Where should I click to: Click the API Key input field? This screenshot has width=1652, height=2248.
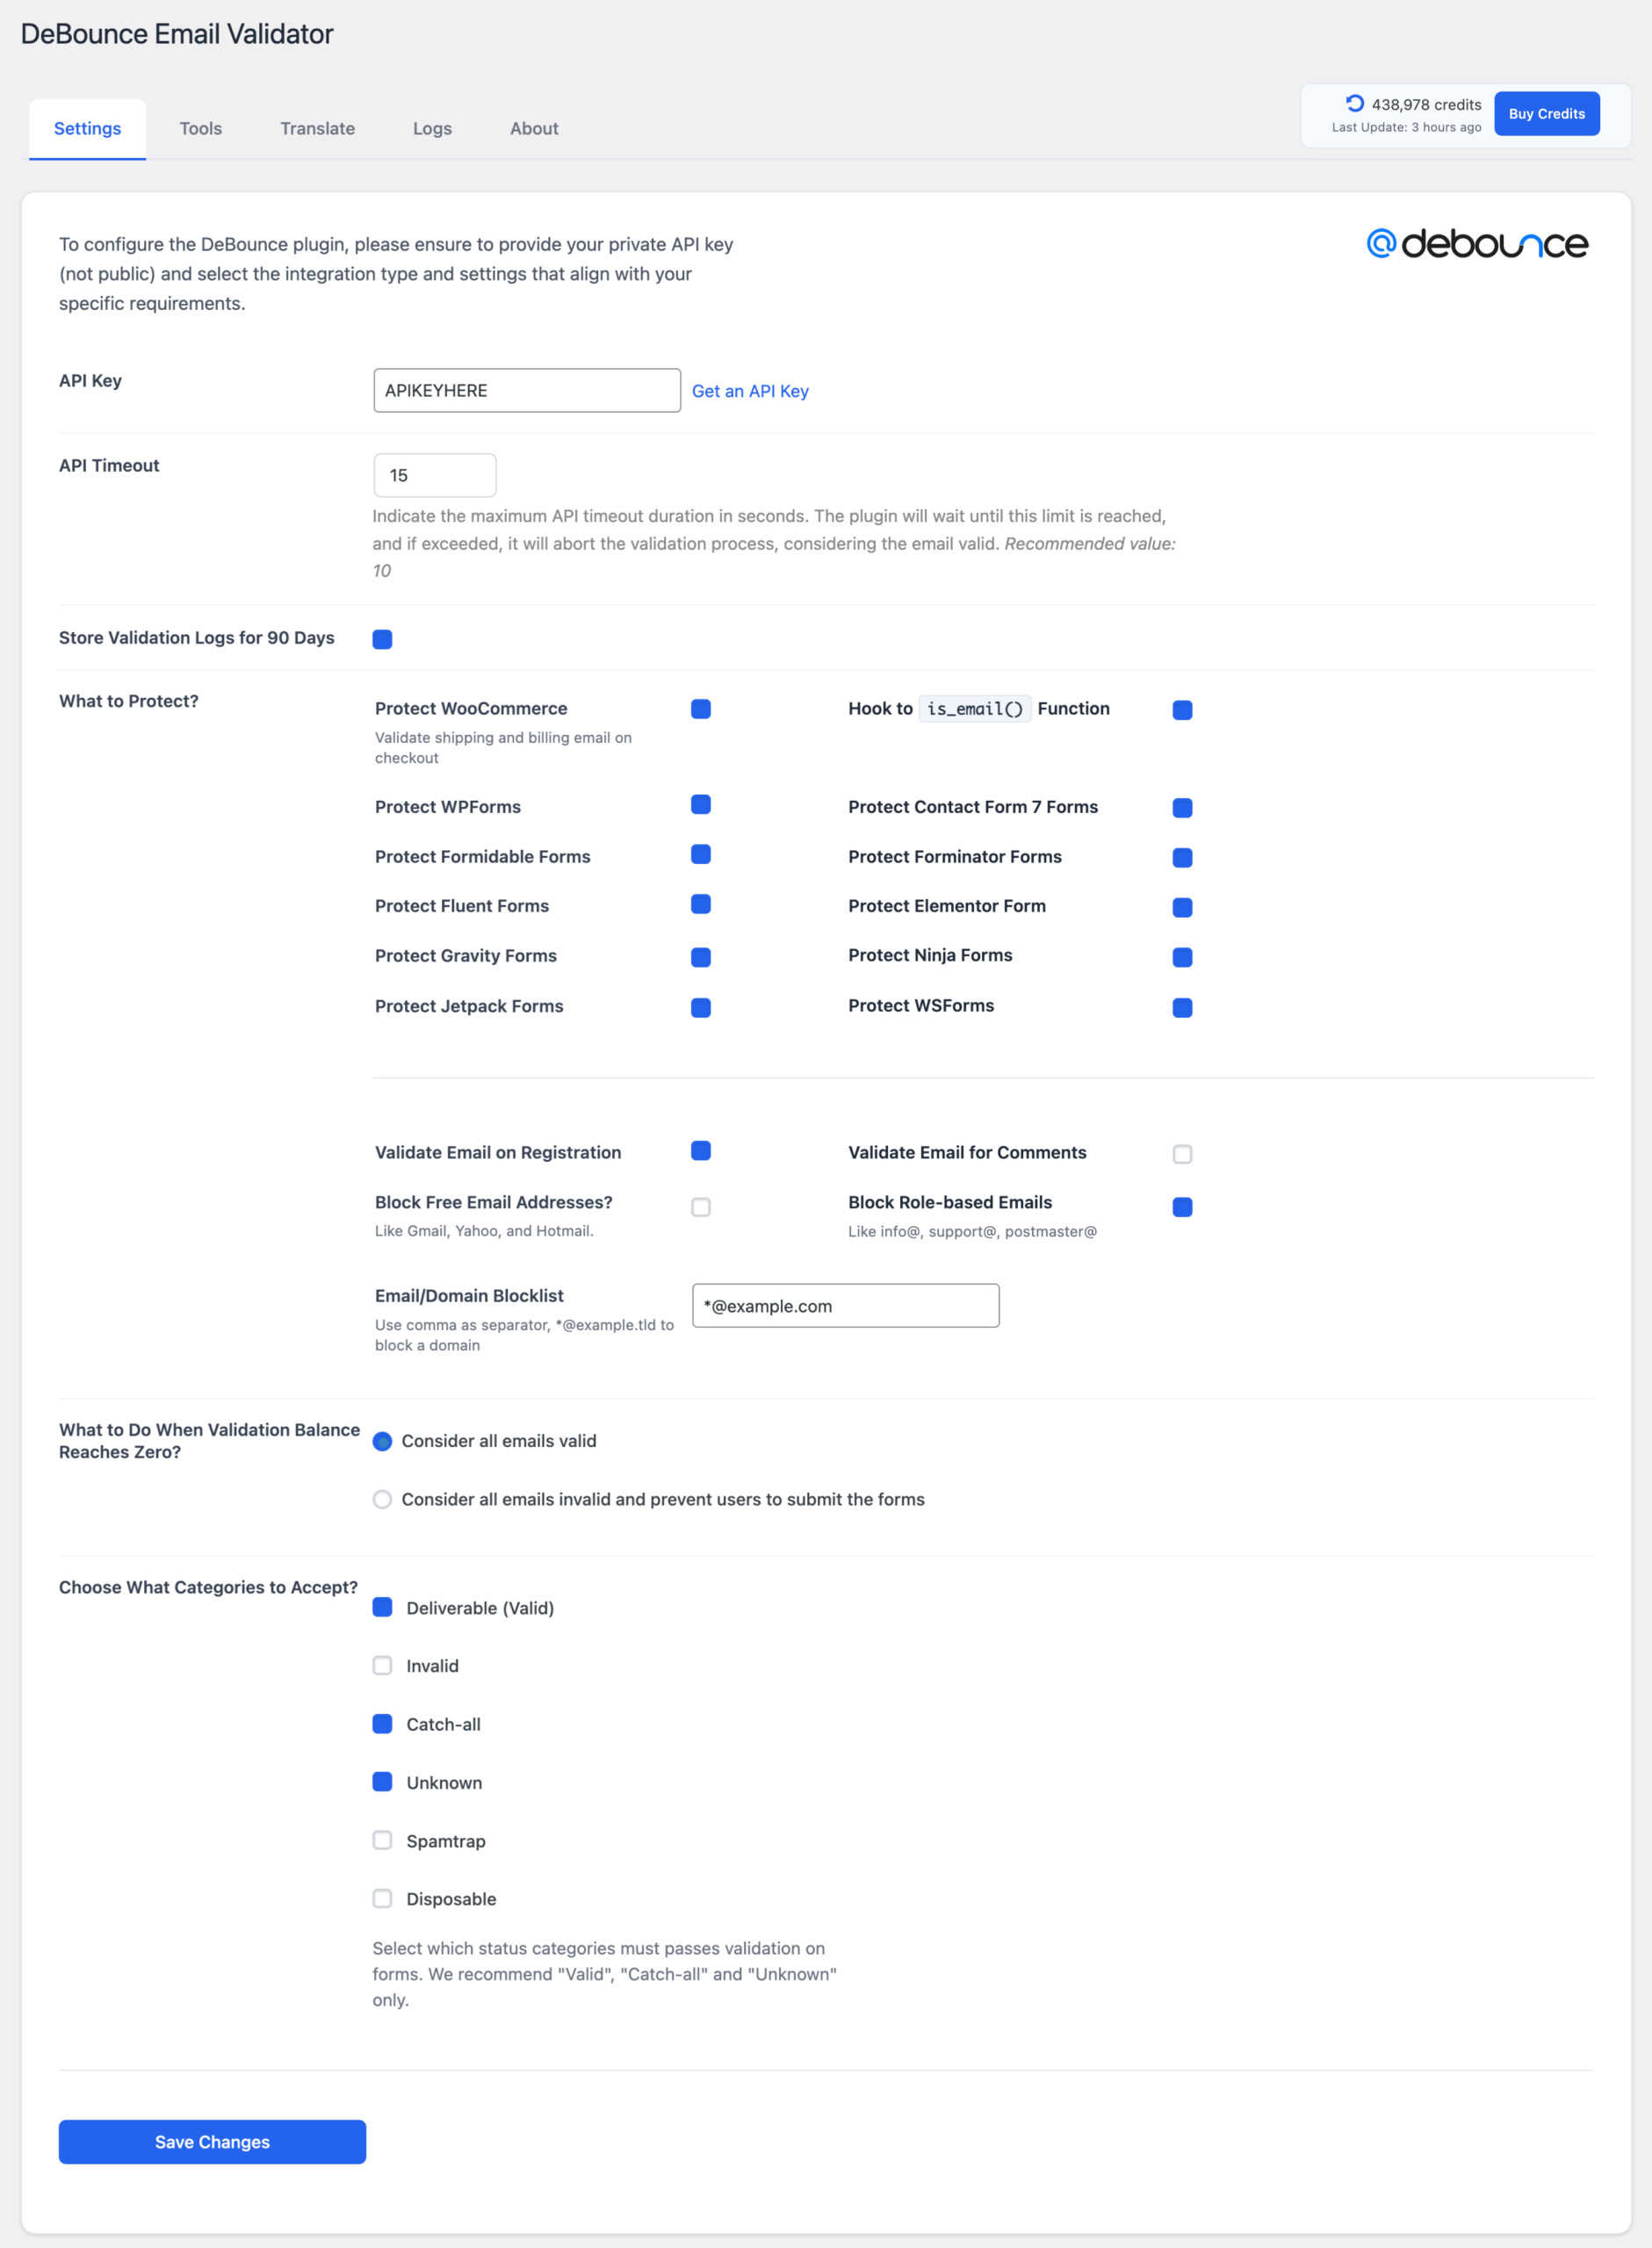coord(526,391)
